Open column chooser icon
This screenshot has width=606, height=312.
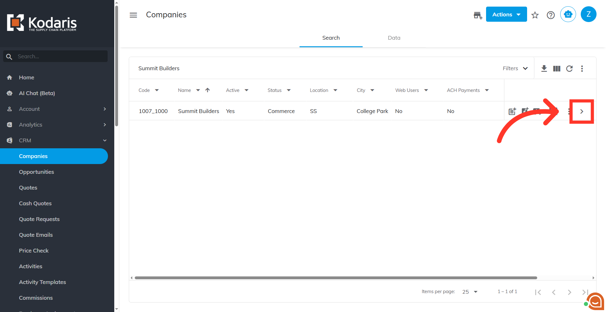click(x=557, y=69)
